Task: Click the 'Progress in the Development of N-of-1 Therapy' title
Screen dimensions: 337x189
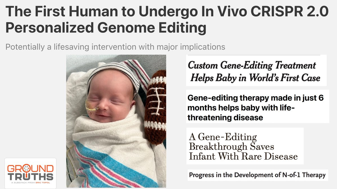Action: [257, 175]
